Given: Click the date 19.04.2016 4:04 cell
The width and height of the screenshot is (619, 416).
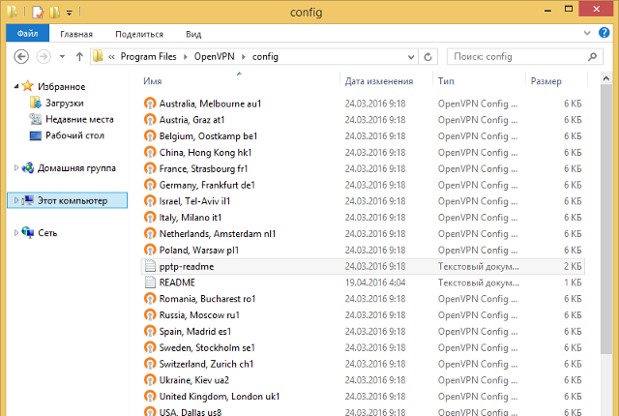Looking at the screenshot, I should click(x=375, y=282).
